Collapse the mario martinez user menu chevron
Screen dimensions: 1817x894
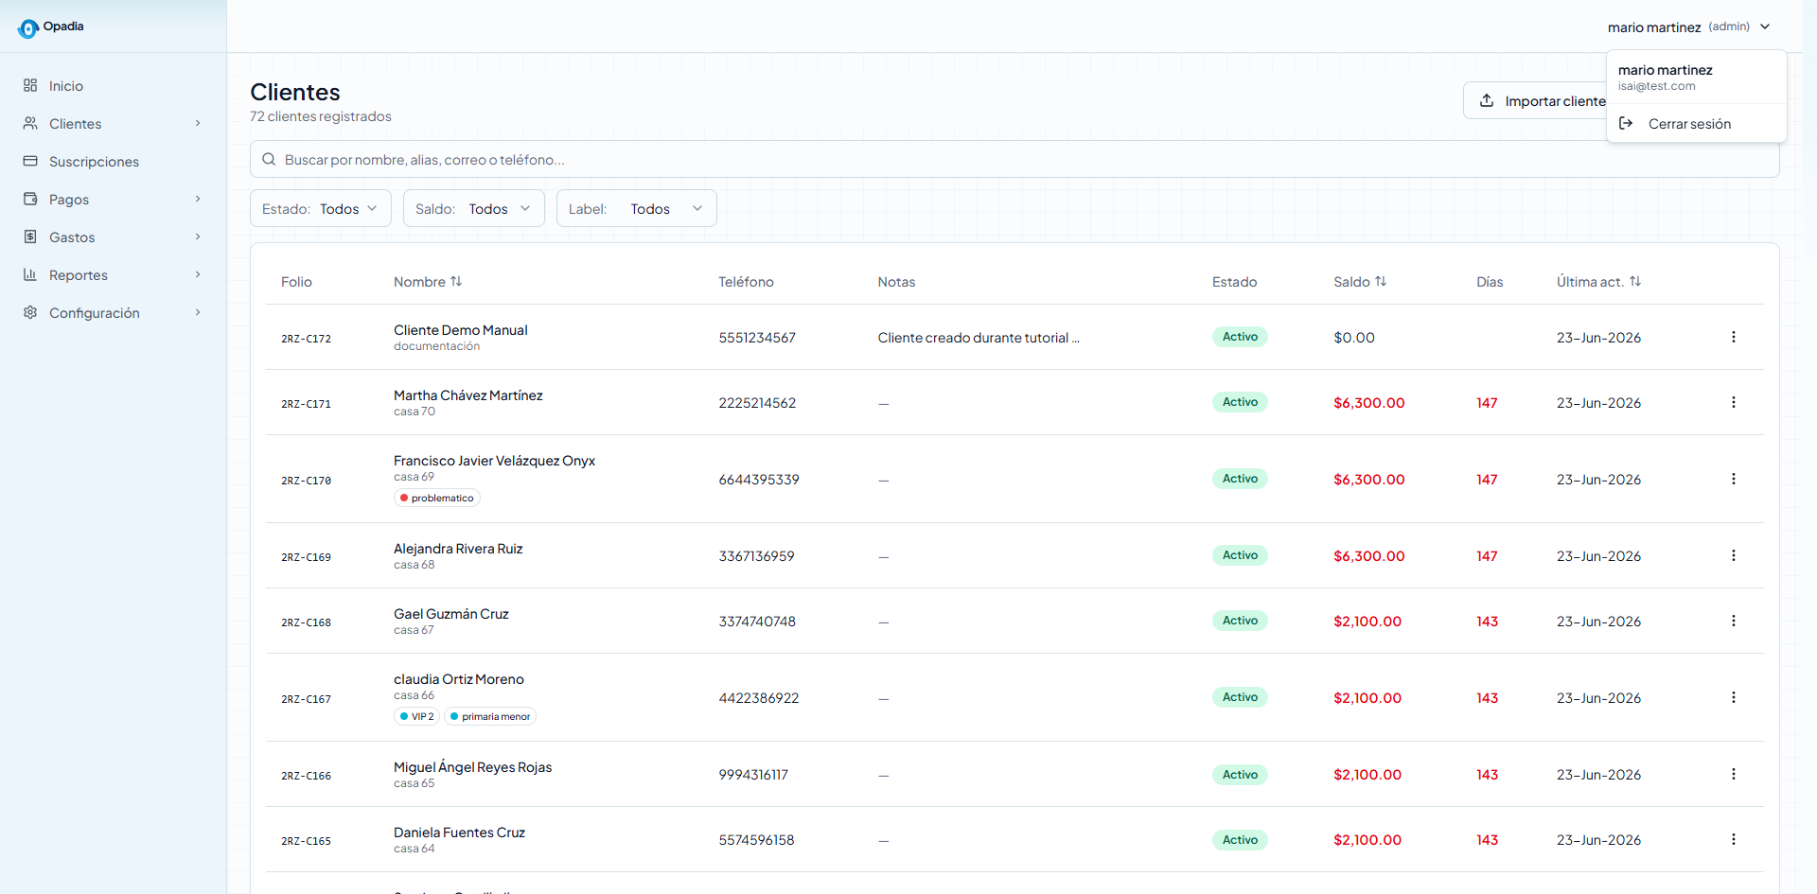pos(1765,26)
